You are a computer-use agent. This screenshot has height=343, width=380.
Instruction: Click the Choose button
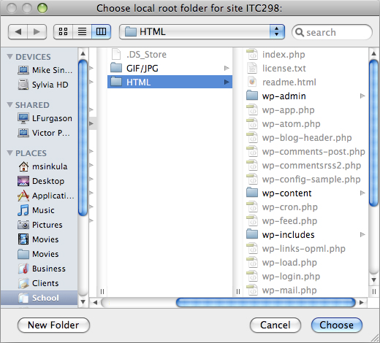coord(337,325)
